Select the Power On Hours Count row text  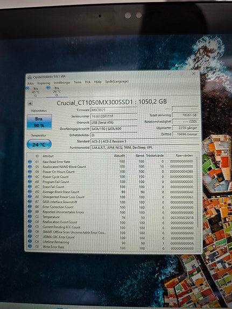(59, 171)
